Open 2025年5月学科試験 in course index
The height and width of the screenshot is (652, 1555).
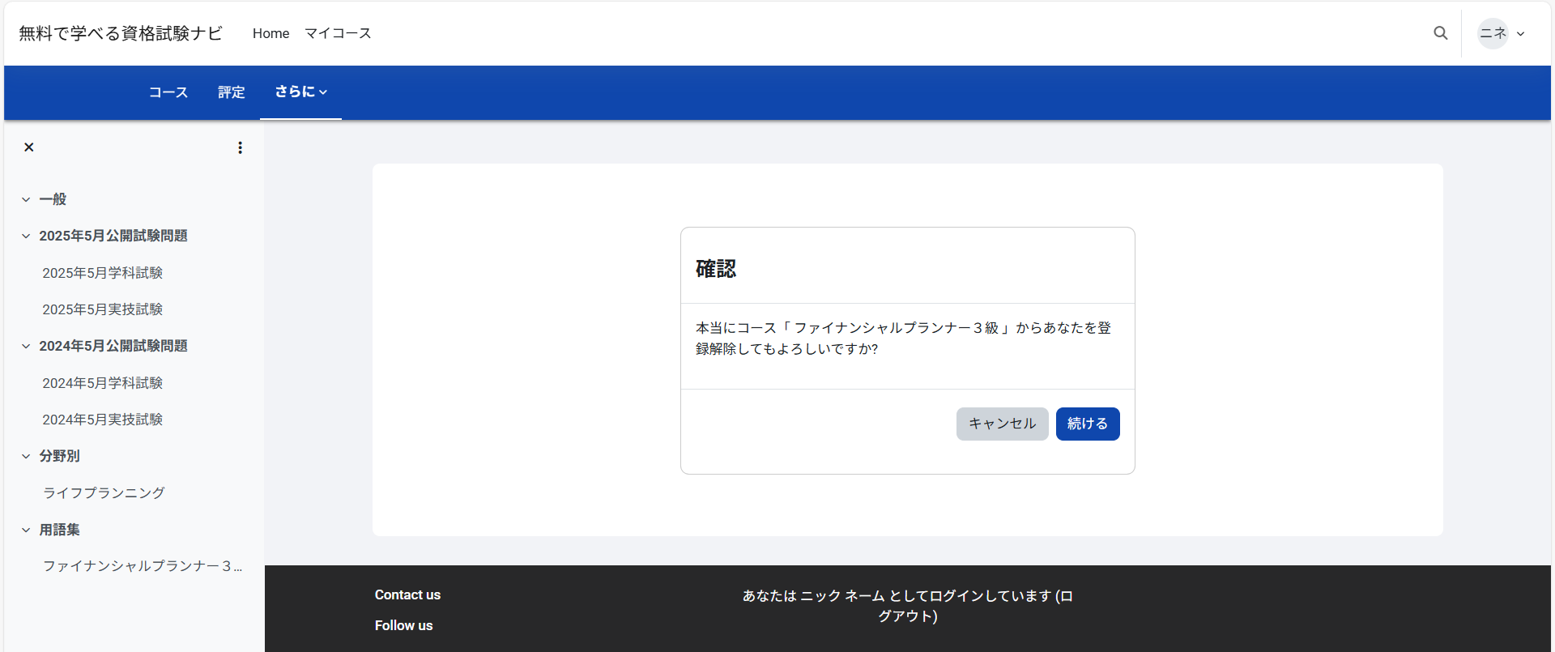coord(103,273)
